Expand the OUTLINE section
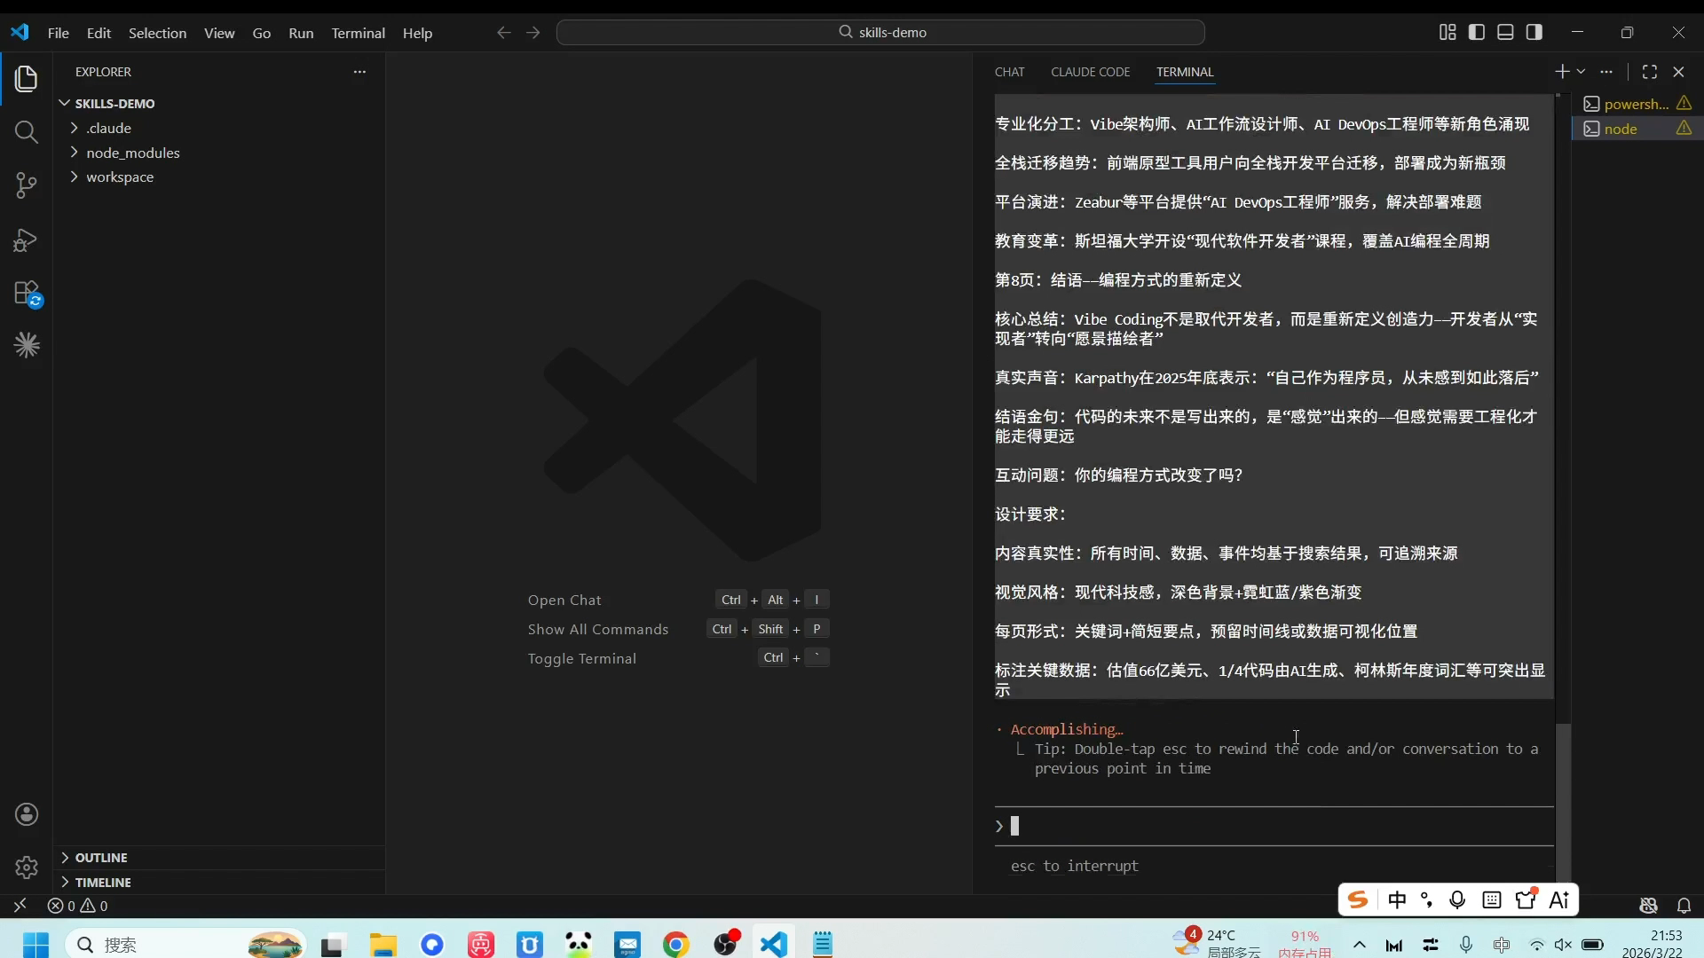1704x958 pixels. click(100, 858)
